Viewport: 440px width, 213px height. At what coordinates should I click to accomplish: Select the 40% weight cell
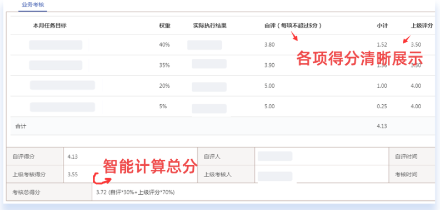164,44
